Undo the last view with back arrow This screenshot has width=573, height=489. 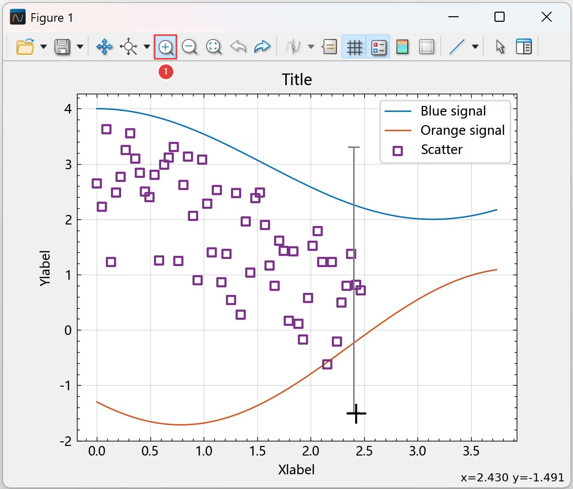click(238, 47)
